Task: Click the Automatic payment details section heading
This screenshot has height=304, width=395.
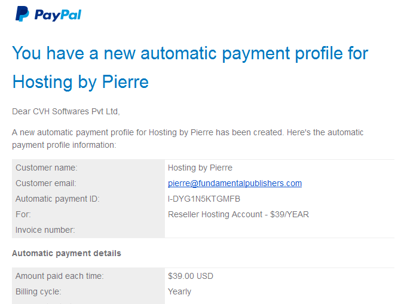Action: tap(66, 253)
